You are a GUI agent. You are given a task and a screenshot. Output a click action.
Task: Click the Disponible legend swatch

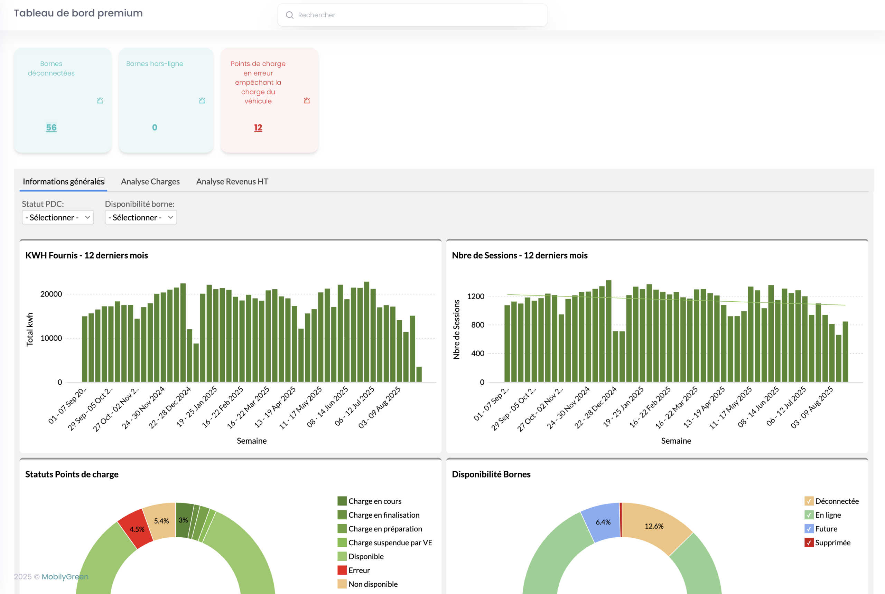click(x=342, y=556)
